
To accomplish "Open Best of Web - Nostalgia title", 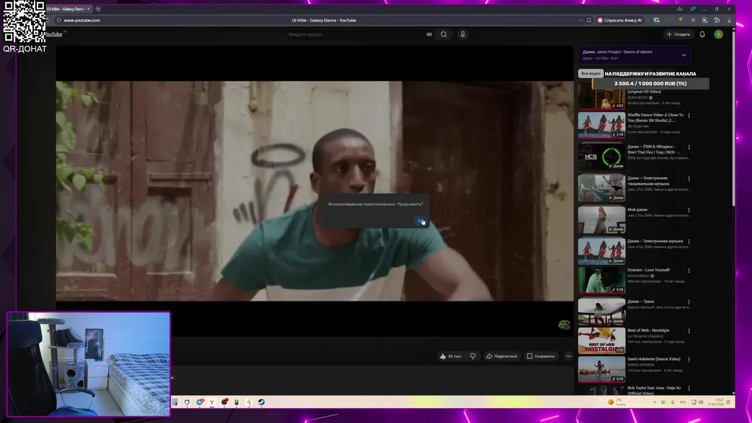I will tap(648, 330).
